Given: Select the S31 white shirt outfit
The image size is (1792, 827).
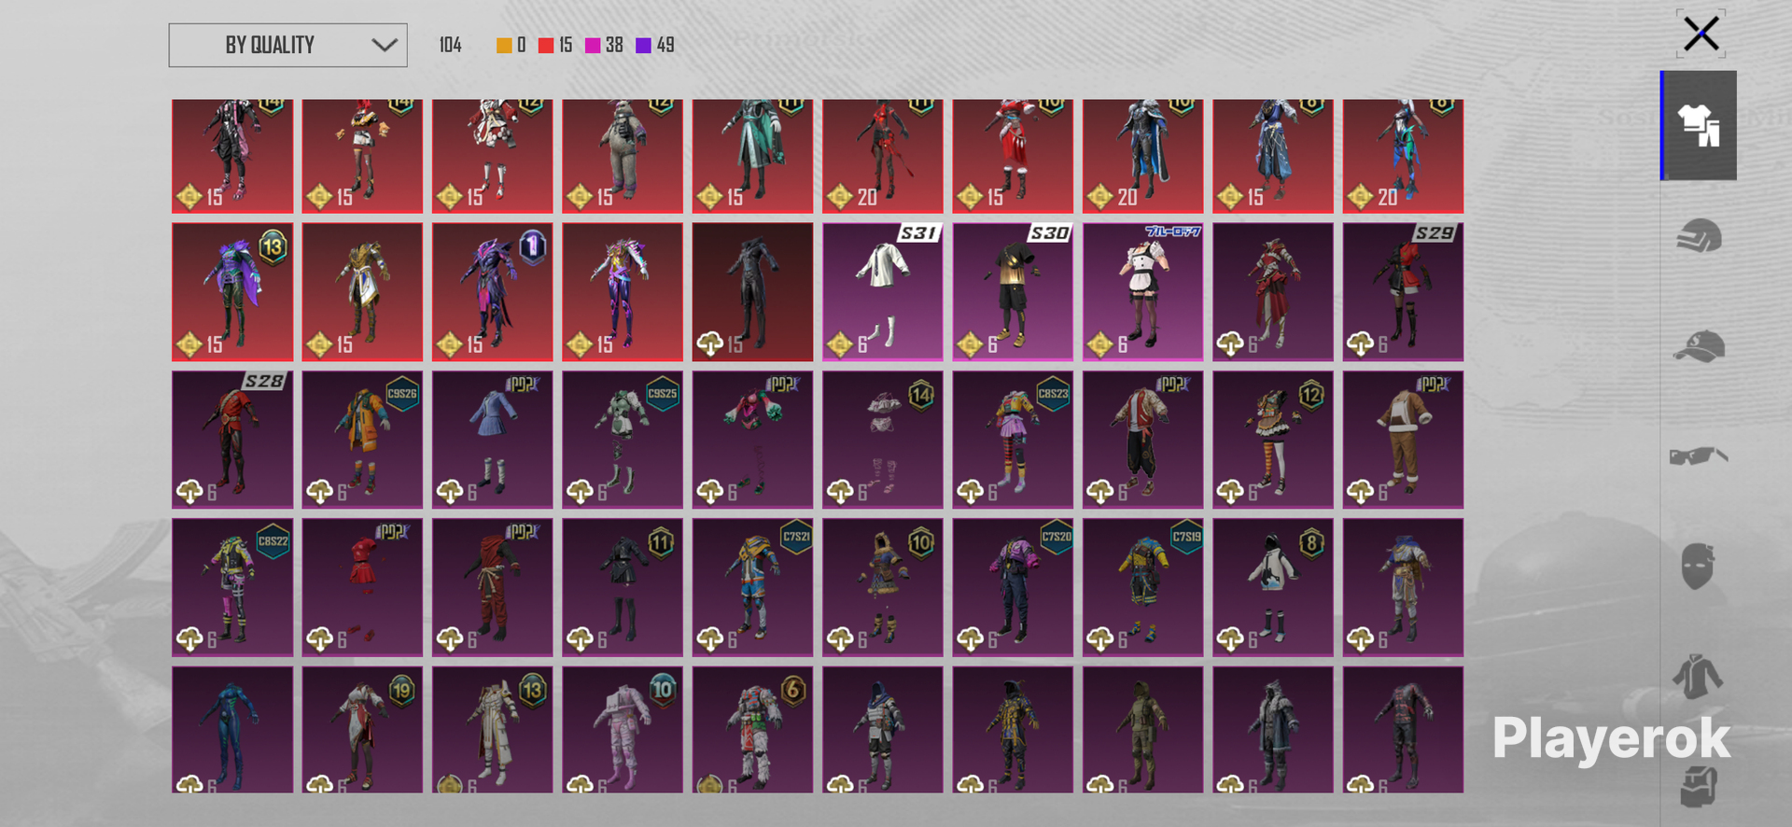Looking at the screenshot, I should pos(883,291).
